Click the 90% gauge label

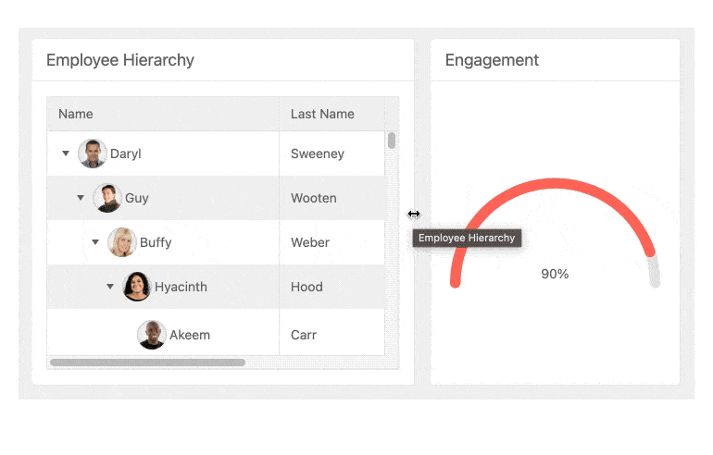click(555, 275)
